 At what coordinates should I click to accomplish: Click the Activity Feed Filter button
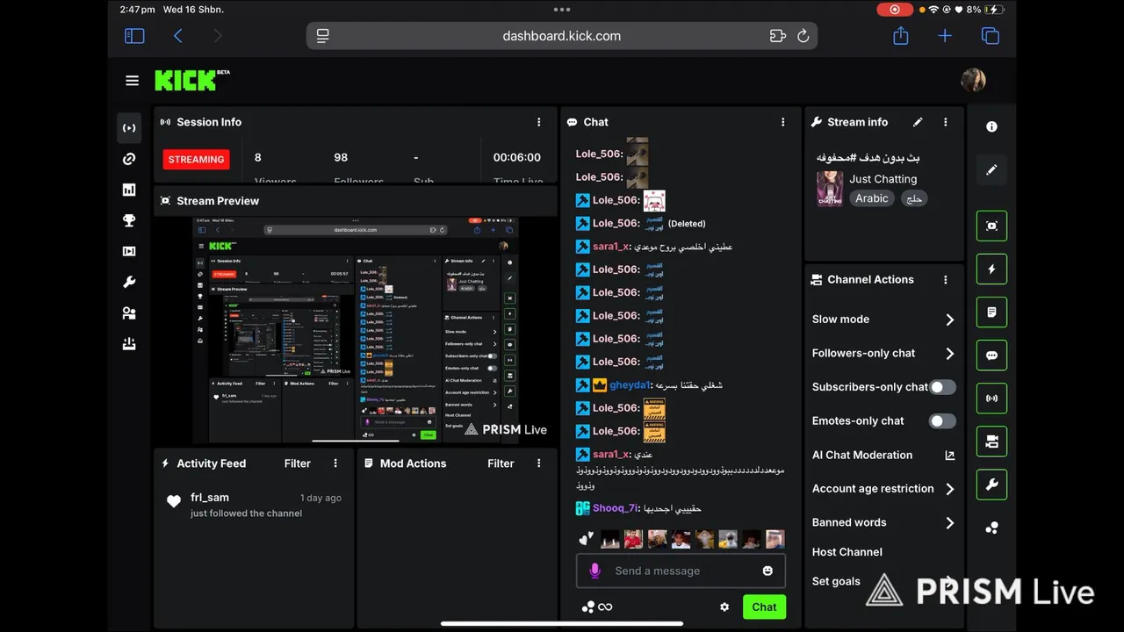tap(297, 463)
